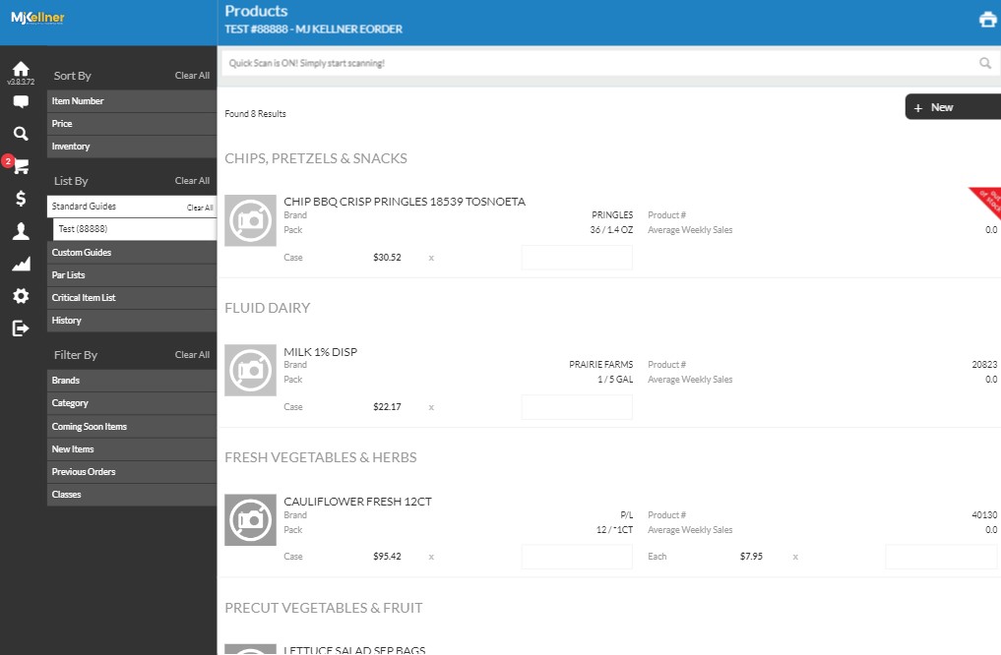Collapse the Standard Guides list
1001x655 pixels.
coord(132,206)
